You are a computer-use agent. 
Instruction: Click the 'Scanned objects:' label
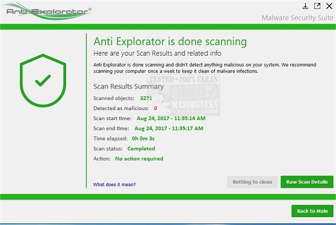[114, 98]
